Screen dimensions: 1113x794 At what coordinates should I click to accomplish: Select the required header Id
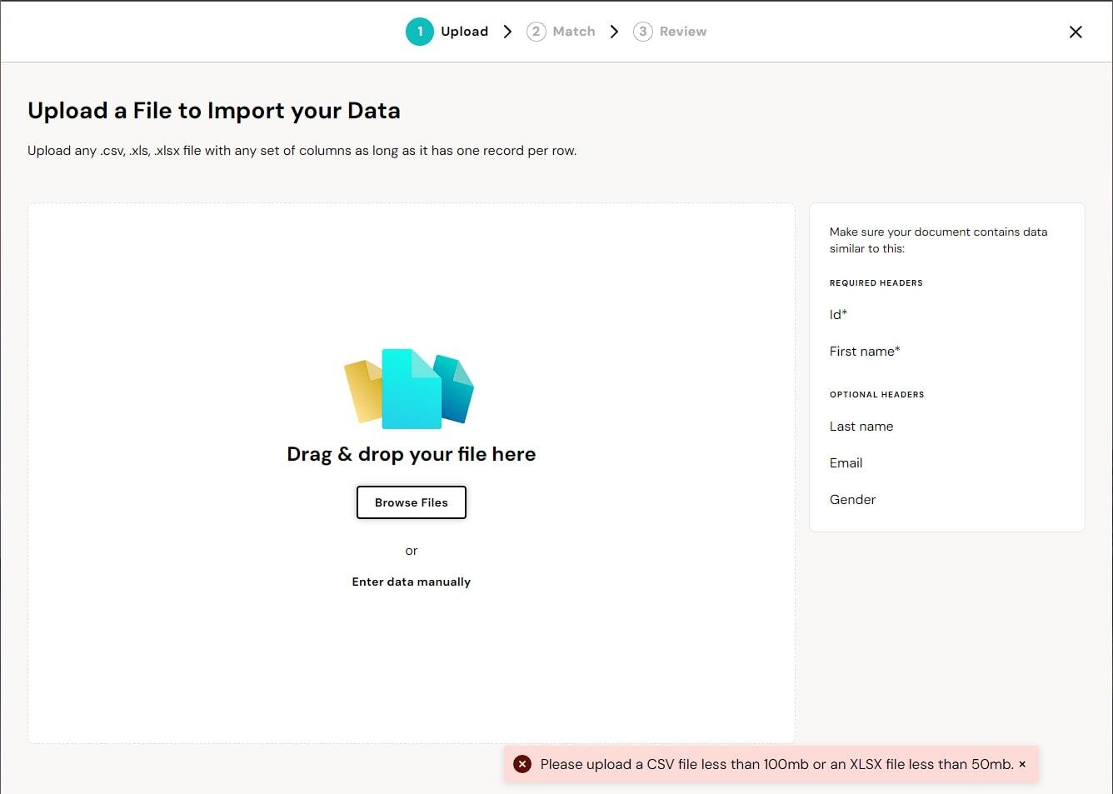[x=837, y=314]
